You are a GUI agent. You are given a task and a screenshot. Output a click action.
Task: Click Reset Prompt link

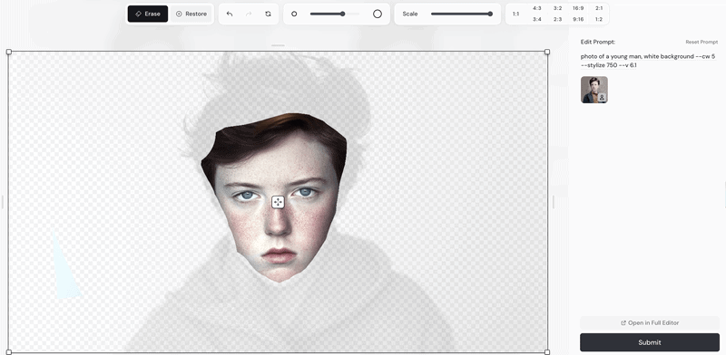click(701, 42)
